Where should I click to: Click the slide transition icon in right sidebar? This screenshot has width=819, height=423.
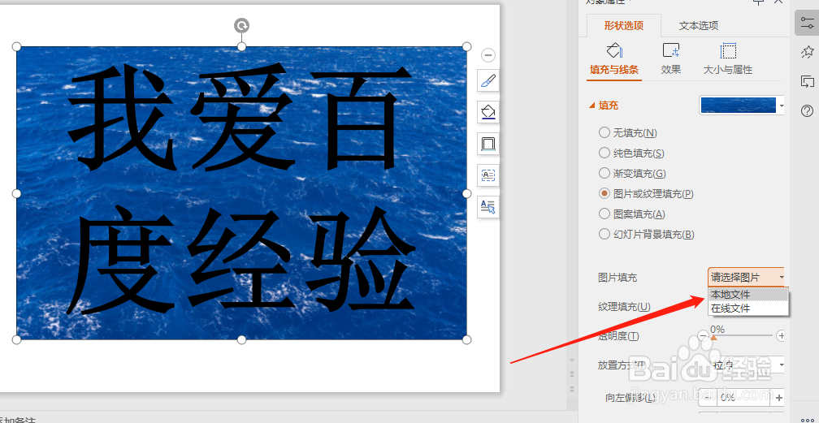807,81
